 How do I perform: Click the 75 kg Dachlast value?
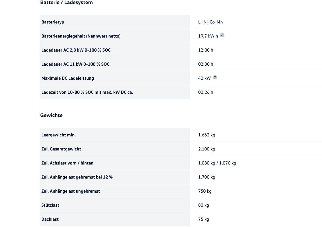[x=203, y=219]
